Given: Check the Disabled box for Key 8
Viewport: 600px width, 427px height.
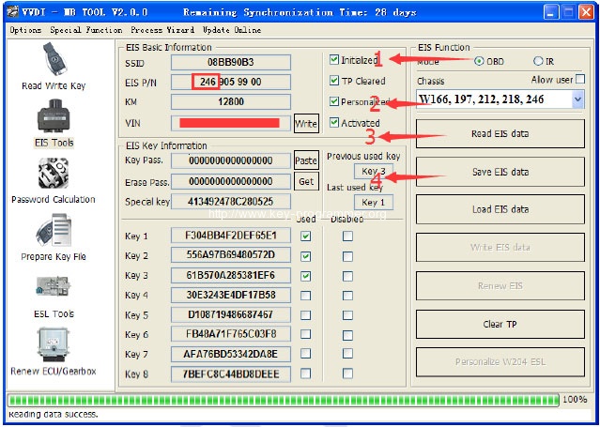Looking at the screenshot, I should (347, 374).
